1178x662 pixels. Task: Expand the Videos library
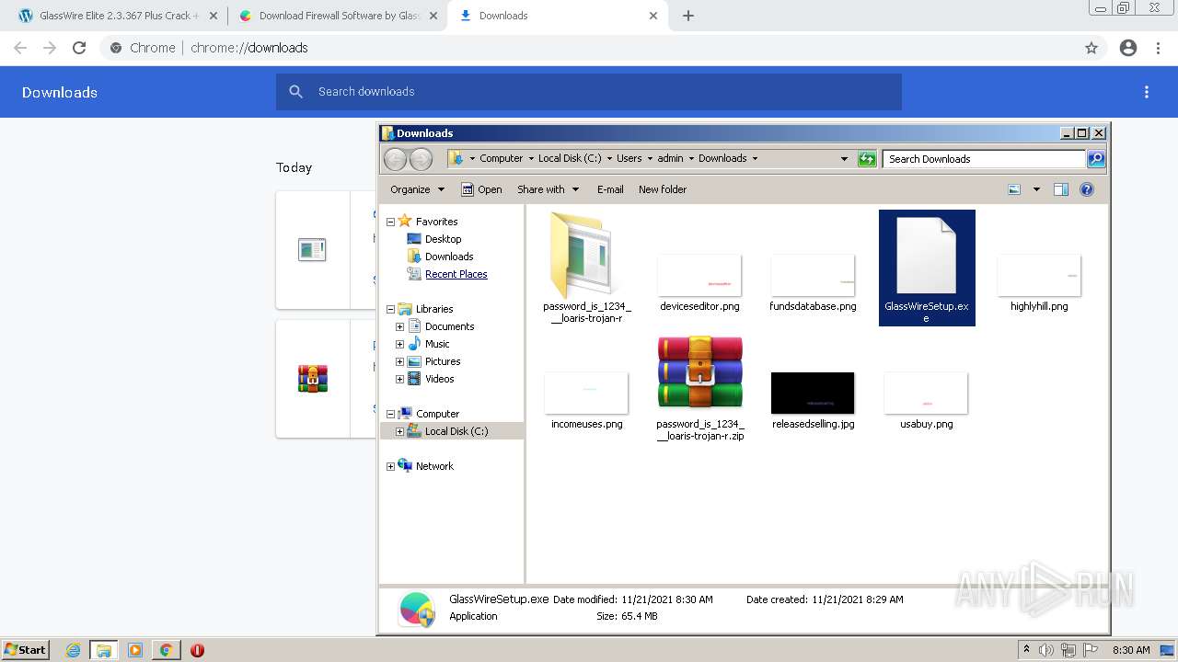399,379
